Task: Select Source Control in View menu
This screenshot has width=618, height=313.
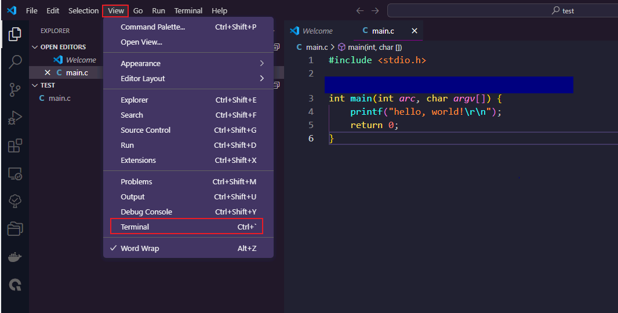Action: pyautogui.click(x=188, y=130)
